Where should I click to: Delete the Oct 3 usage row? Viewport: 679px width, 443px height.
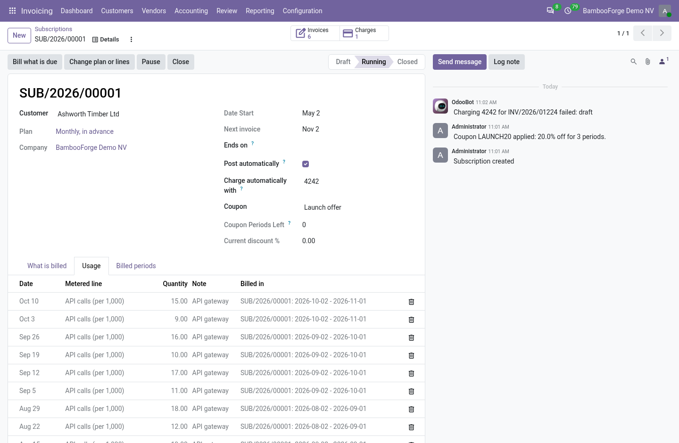(411, 320)
